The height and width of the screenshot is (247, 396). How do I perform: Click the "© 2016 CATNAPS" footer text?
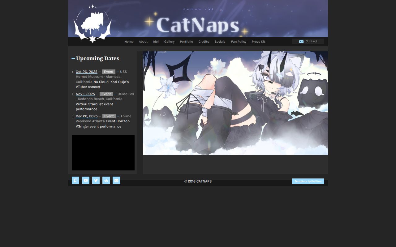tap(198, 182)
